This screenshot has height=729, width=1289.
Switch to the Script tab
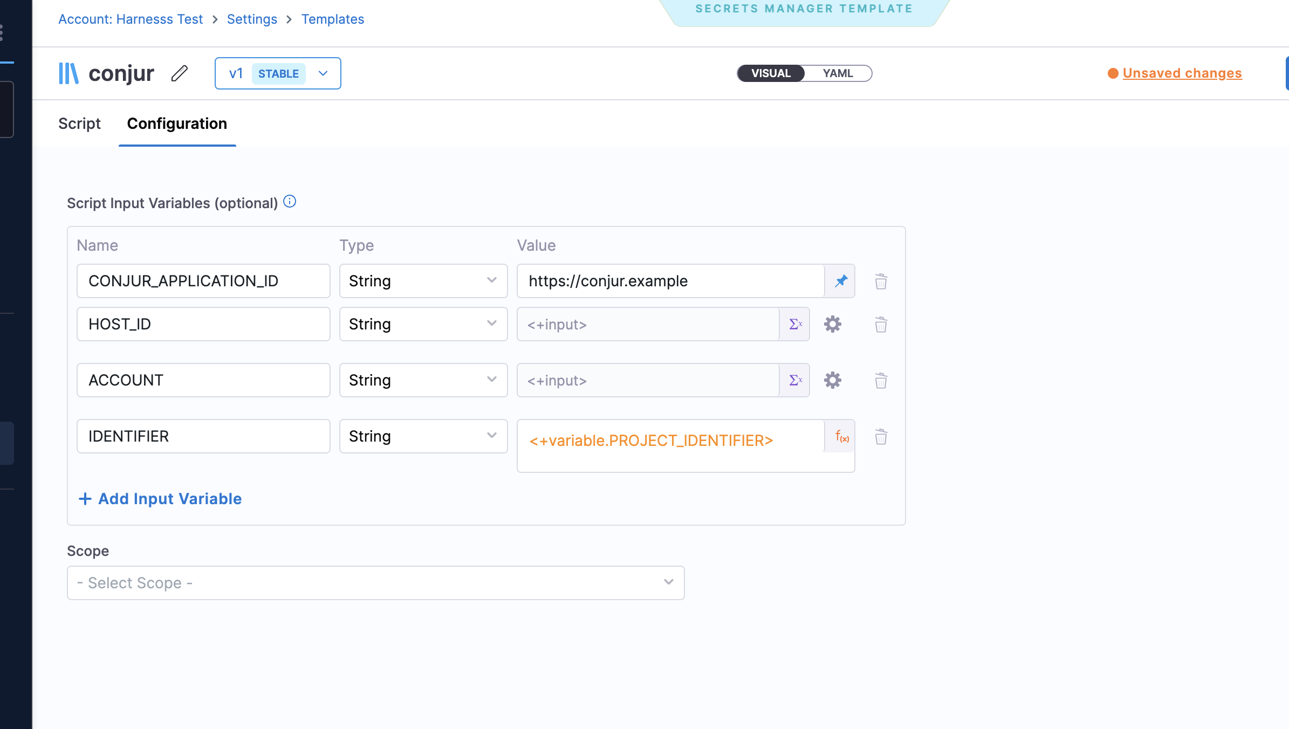click(79, 123)
